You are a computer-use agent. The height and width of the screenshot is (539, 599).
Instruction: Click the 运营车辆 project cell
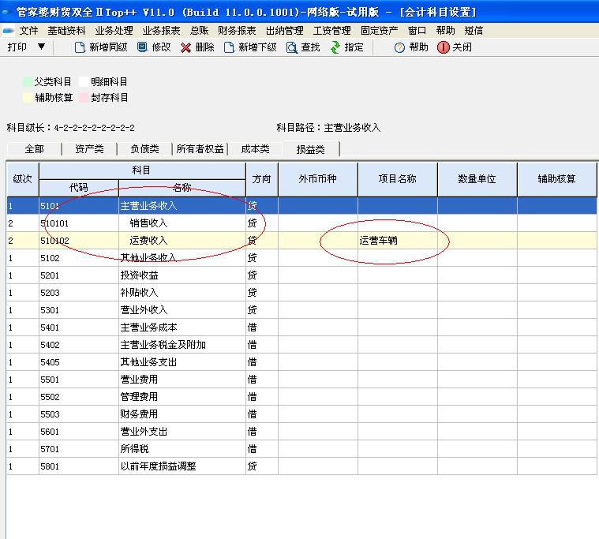[397, 240]
